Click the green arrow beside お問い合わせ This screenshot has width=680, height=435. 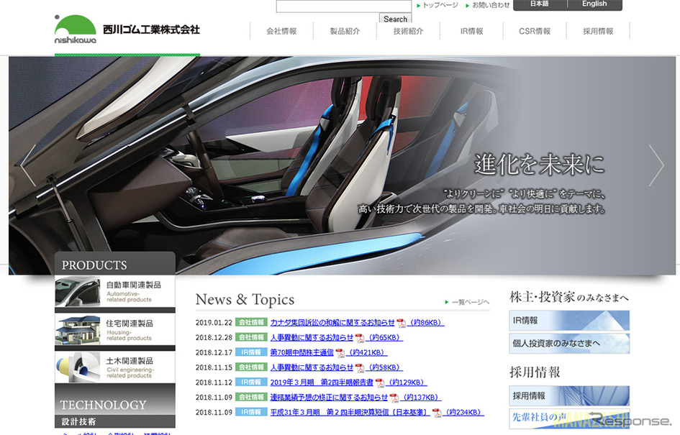[468, 6]
